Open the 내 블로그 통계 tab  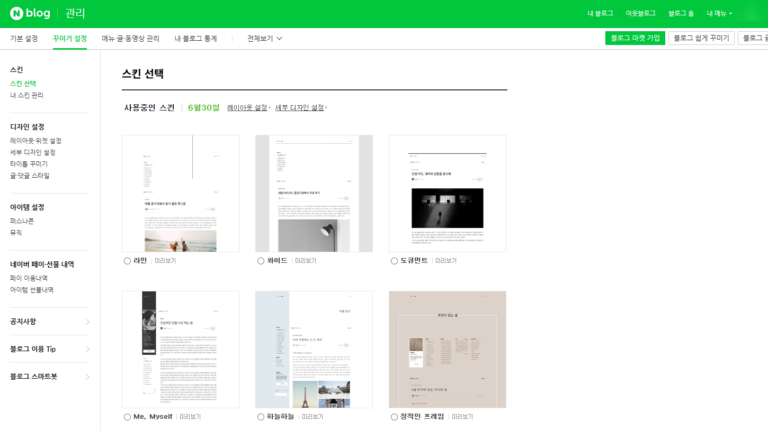(196, 39)
